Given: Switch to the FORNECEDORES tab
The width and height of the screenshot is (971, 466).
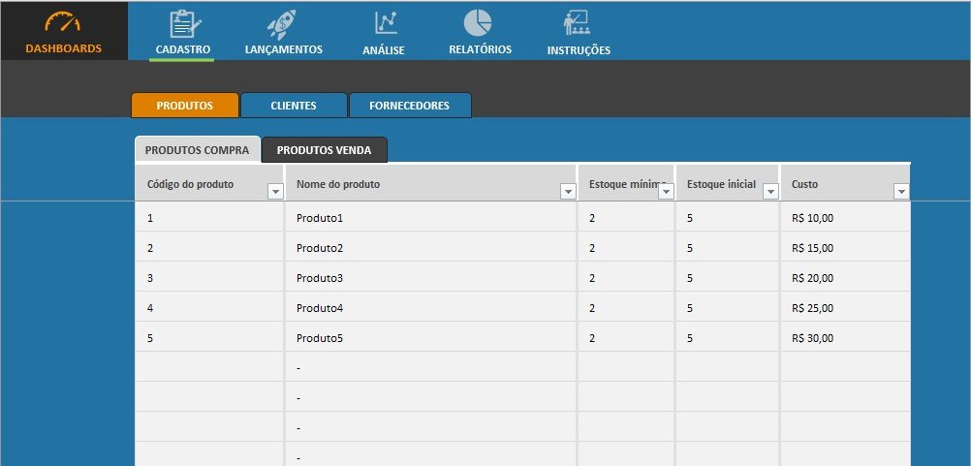Looking at the screenshot, I should tap(409, 106).
